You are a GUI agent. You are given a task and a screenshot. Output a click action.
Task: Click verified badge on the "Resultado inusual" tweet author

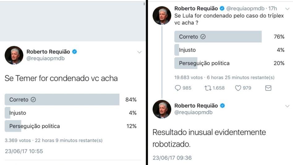click(222, 106)
